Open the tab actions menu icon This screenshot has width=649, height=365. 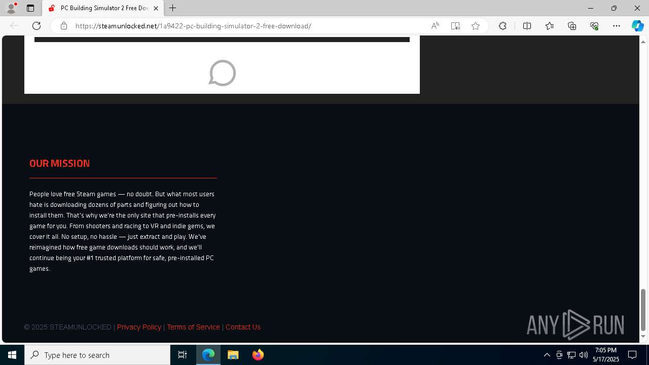pos(30,8)
